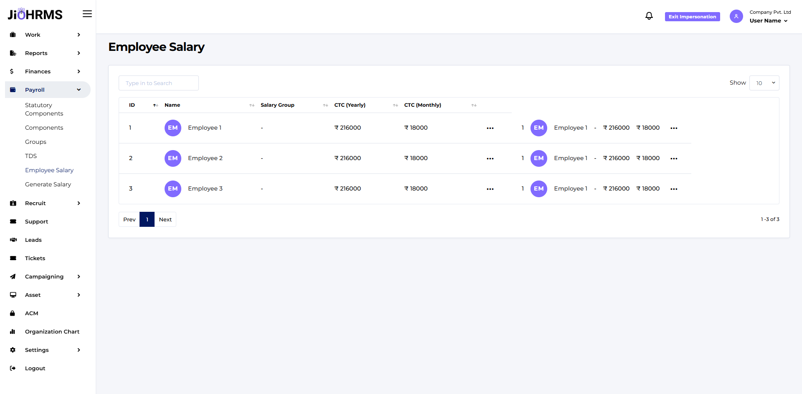Open Statutory Components submenu item
The width and height of the screenshot is (802, 394).
click(x=44, y=109)
